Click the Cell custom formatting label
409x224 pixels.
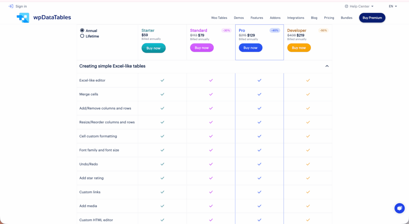[x=98, y=136]
